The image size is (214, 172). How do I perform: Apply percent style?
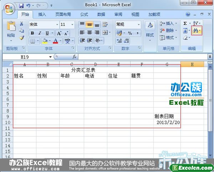(130, 33)
